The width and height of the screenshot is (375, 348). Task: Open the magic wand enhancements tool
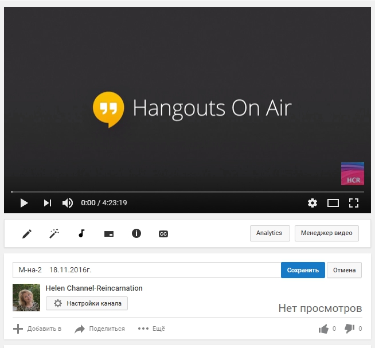(54, 233)
